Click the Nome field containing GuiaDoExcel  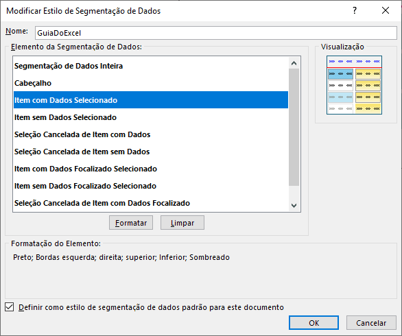[x=216, y=33]
